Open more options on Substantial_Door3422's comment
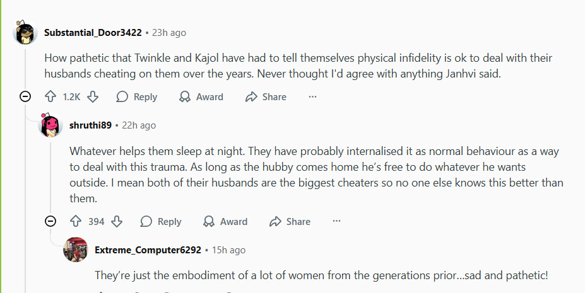The image size is (585, 293). (x=312, y=97)
